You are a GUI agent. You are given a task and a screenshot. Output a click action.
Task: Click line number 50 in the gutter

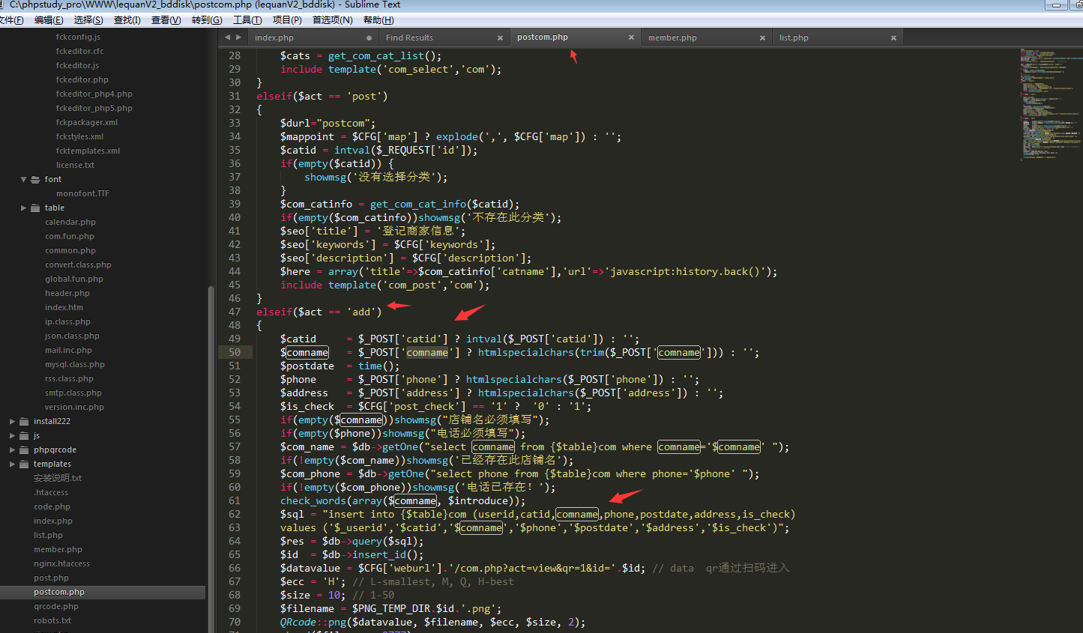pyautogui.click(x=235, y=353)
